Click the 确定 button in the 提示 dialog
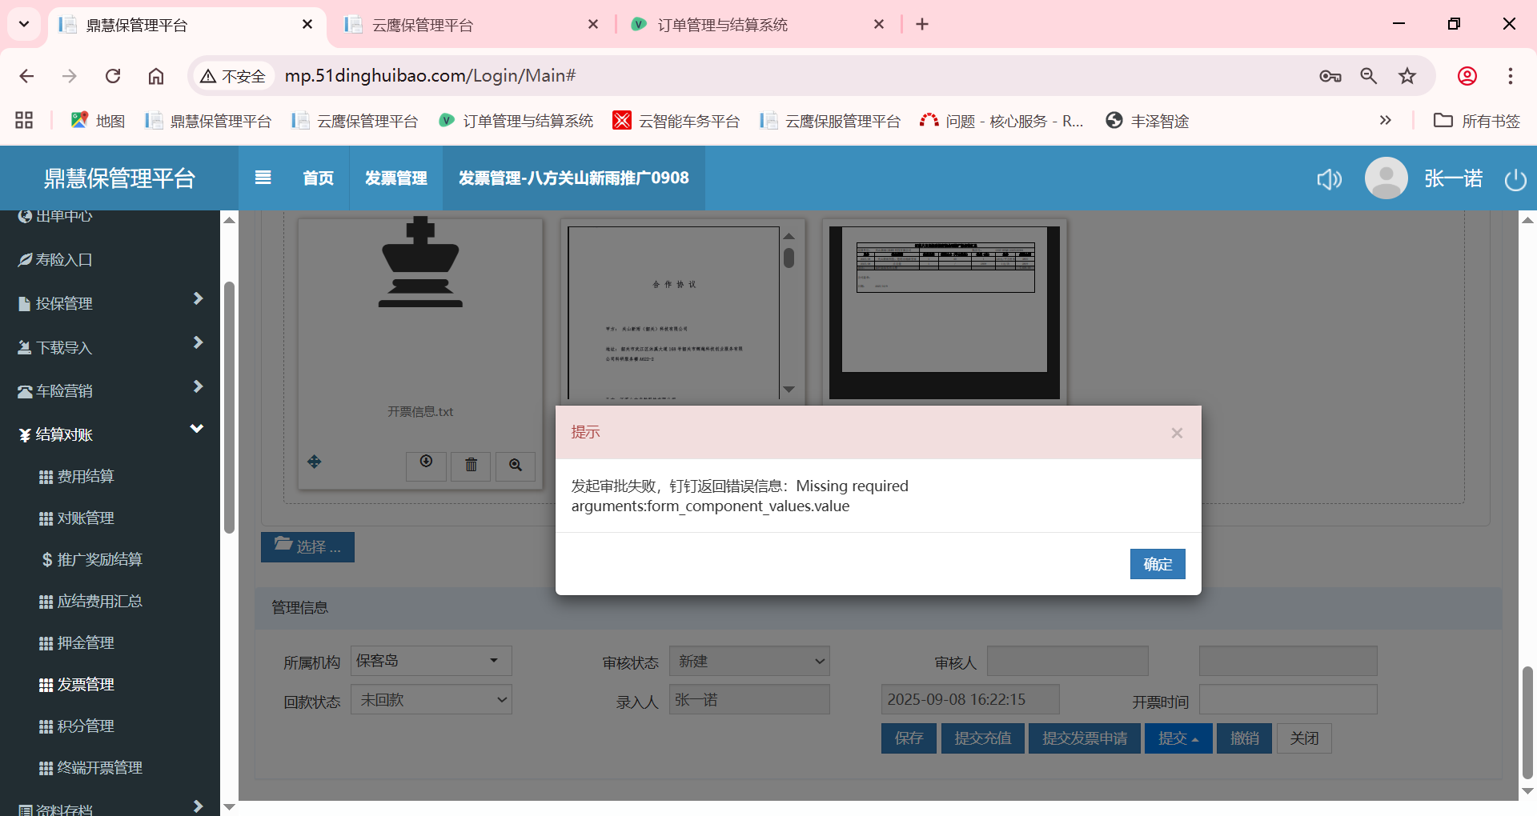The height and width of the screenshot is (816, 1537). click(1158, 564)
